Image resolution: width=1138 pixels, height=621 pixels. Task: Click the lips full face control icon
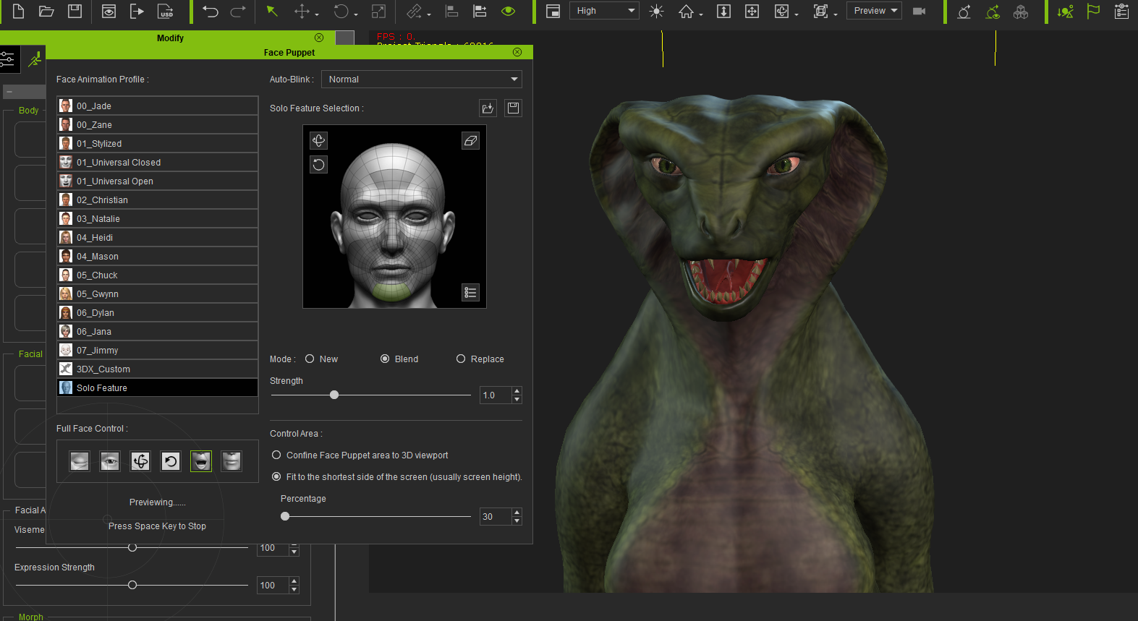click(232, 461)
